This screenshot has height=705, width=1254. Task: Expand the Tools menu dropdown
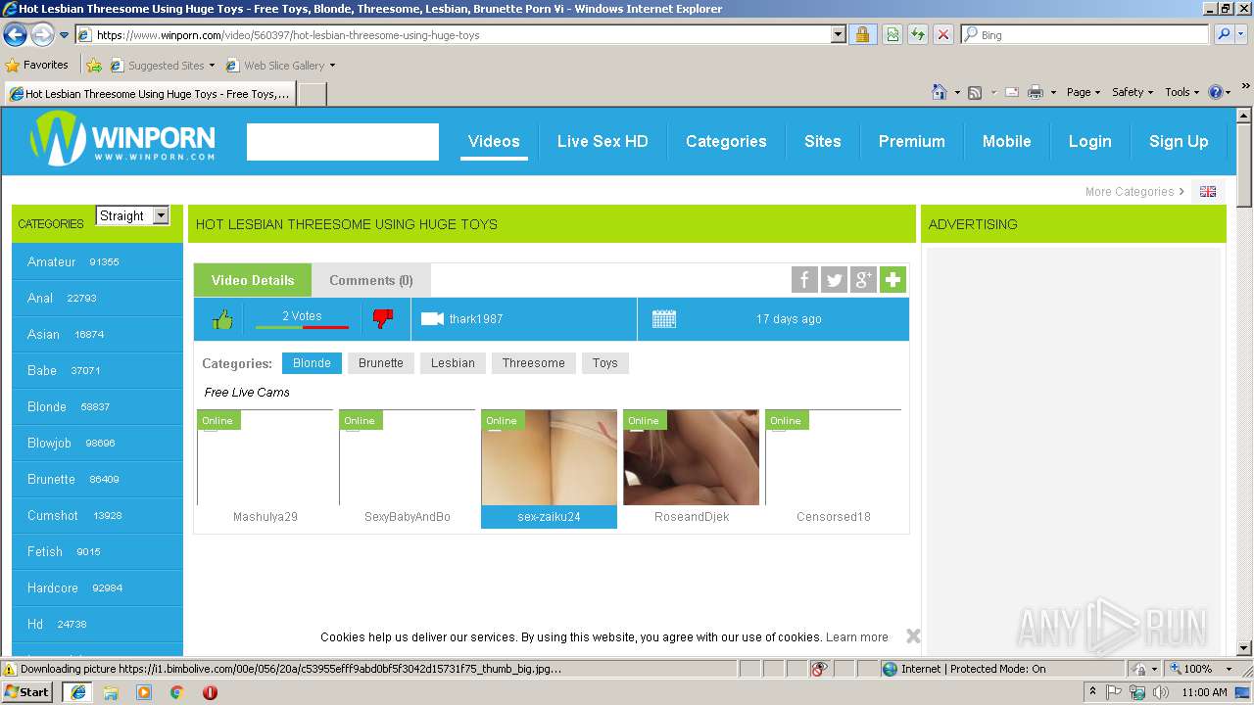pos(1182,92)
